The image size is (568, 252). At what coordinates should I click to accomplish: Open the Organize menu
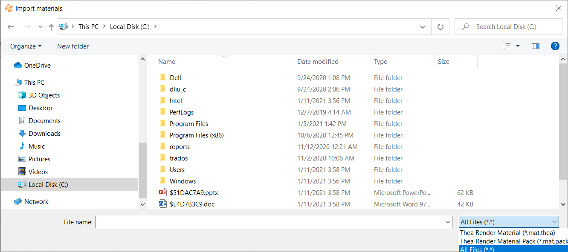click(26, 46)
